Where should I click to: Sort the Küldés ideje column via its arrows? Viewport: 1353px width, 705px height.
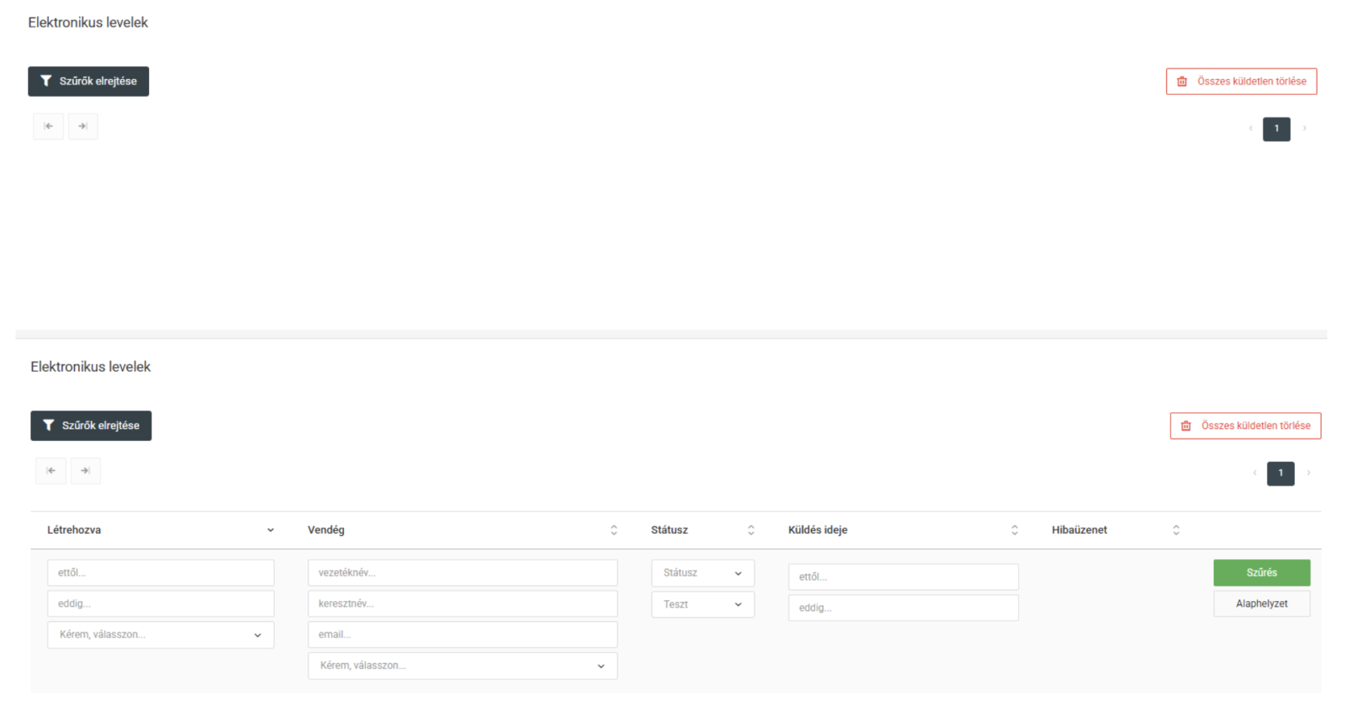(1014, 530)
